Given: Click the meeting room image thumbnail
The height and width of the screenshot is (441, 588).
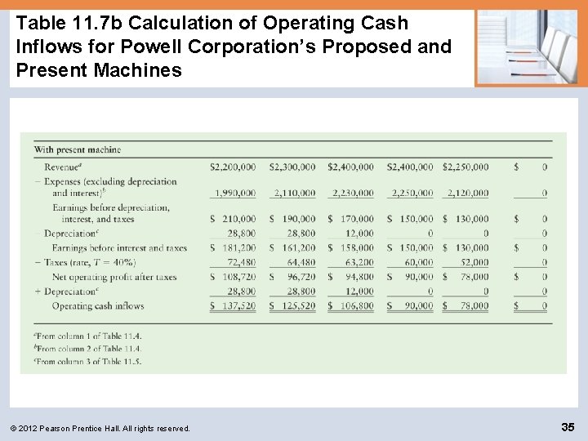Looking at the screenshot, I should click(x=528, y=47).
